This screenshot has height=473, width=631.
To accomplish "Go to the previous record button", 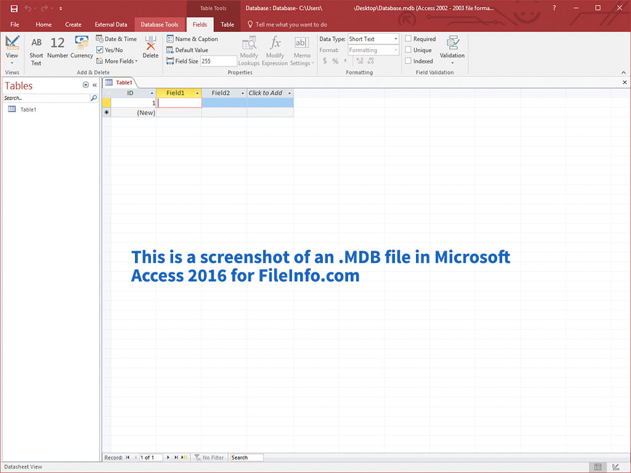I will 135,458.
